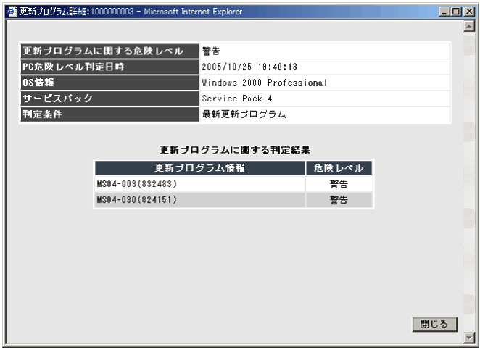Click the window title text 更新プログラム詳細
480x350 pixels.
pos(54,12)
